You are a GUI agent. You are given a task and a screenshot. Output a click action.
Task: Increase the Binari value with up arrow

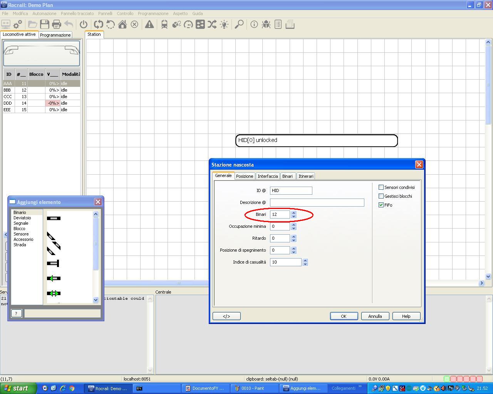(x=293, y=212)
